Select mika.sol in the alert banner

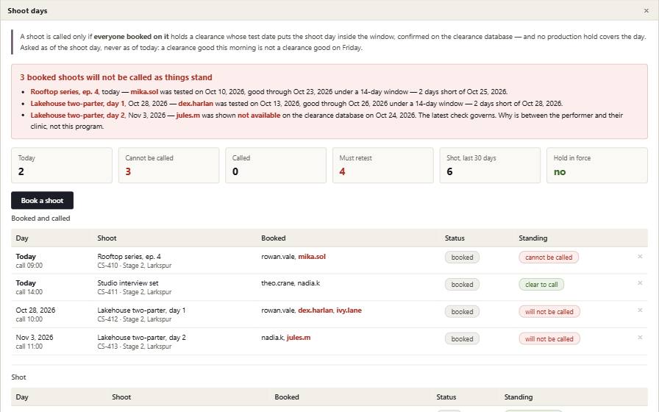[x=144, y=92]
